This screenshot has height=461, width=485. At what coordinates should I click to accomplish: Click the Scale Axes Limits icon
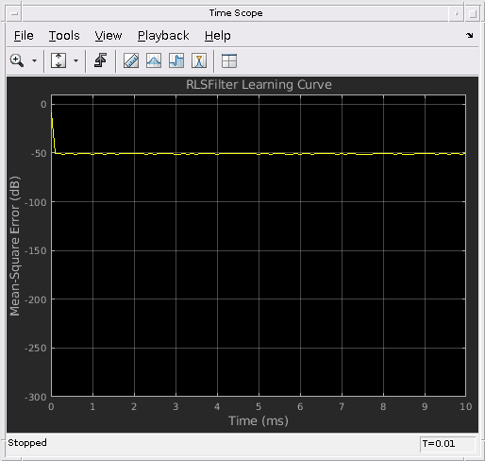click(x=59, y=60)
